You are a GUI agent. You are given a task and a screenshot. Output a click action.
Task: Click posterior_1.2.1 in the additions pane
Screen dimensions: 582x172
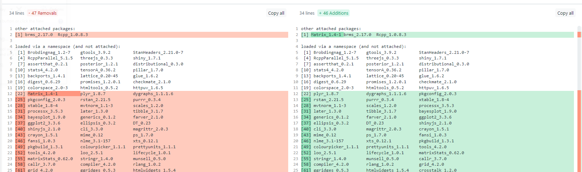pyautogui.click(x=385, y=64)
